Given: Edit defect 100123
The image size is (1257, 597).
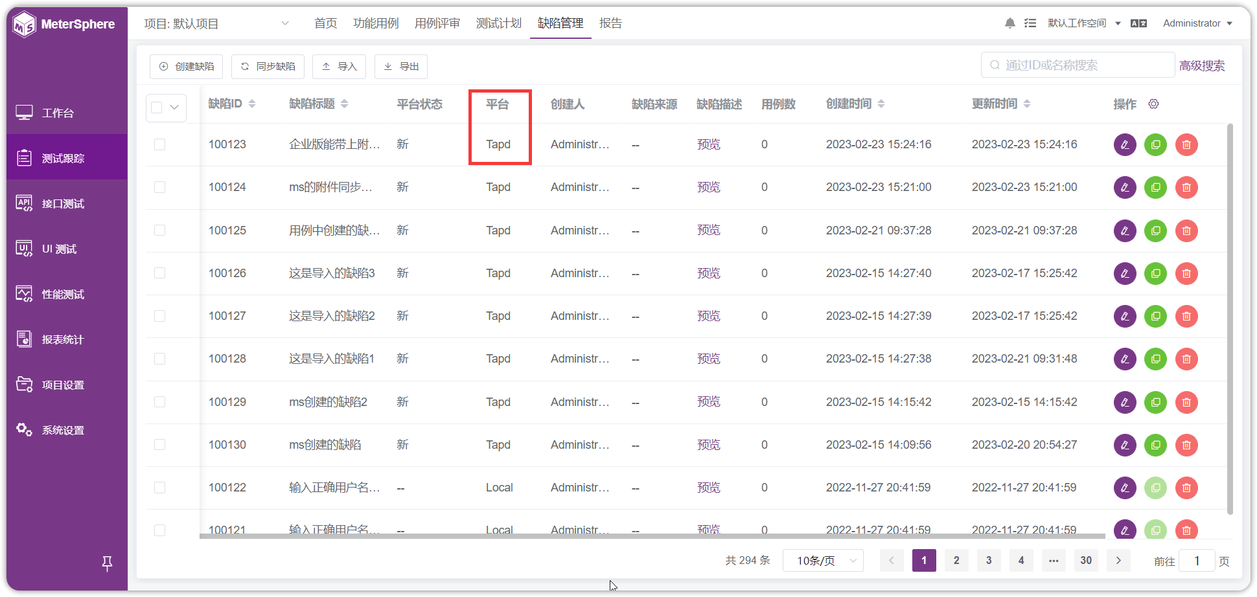Looking at the screenshot, I should pyautogui.click(x=1125, y=144).
